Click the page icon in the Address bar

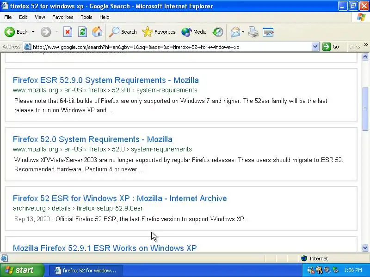click(x=27, y=47)
